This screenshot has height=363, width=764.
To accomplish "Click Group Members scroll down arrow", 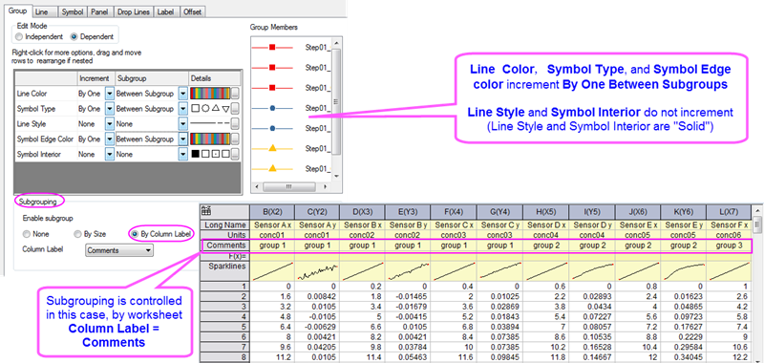I will point(336,177).
